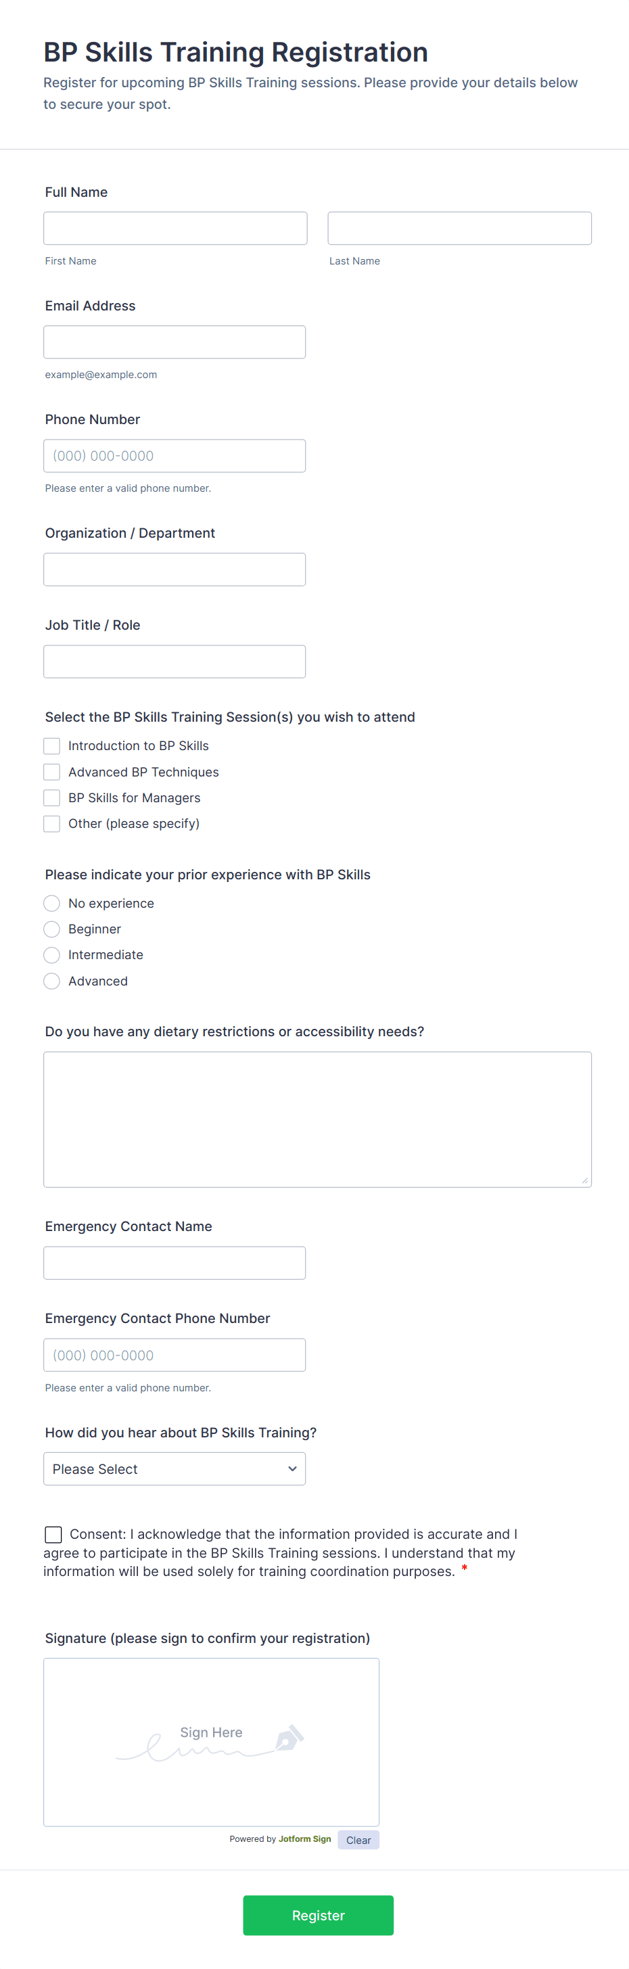Check the Introduction to BP Skills session
Image resolution: width=629 pixels, height=1969 pixels.
point(51,745)
